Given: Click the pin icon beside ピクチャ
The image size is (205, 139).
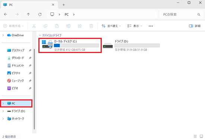Looking at the screenshot, I should (x=30, y=73).
